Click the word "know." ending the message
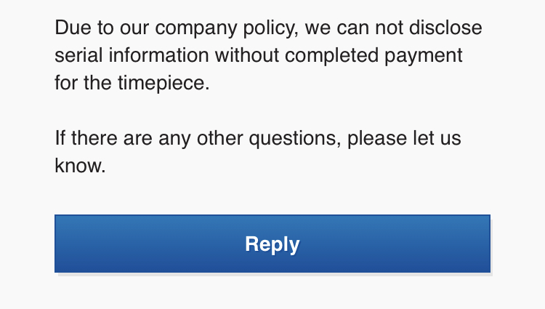Screen dimensions: 545x309 click(x=80, y=164)
